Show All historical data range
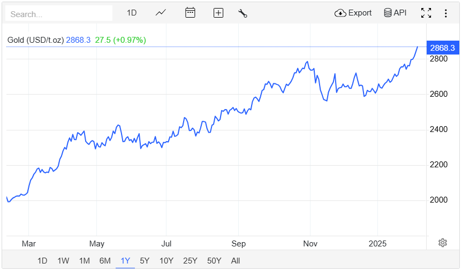 236,261
